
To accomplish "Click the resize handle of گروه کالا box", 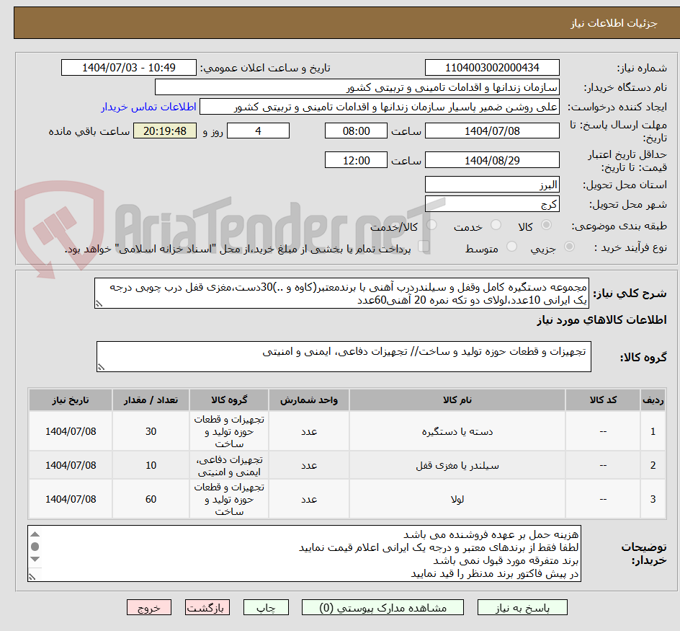I will [101, 367].
